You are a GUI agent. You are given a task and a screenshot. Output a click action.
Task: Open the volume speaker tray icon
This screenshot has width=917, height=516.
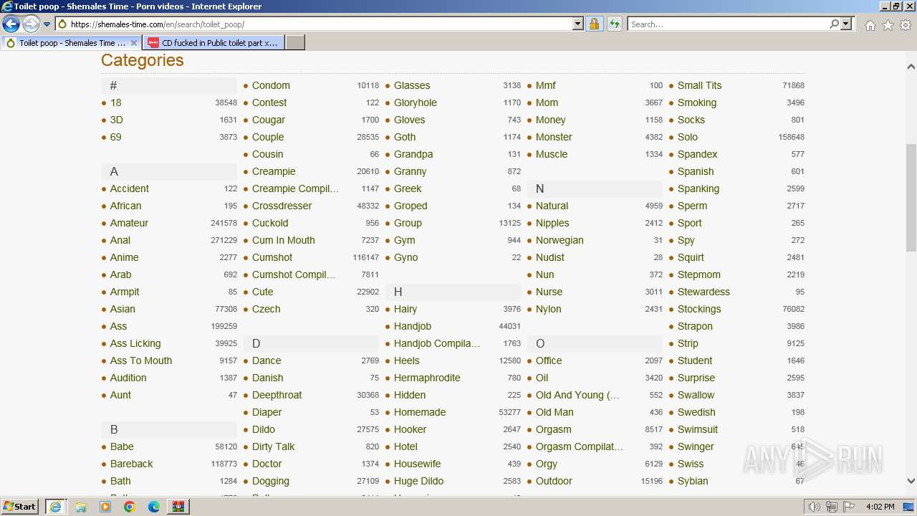point(815,507)
